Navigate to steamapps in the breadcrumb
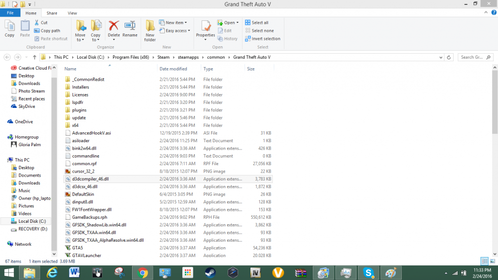 (188, 57)
